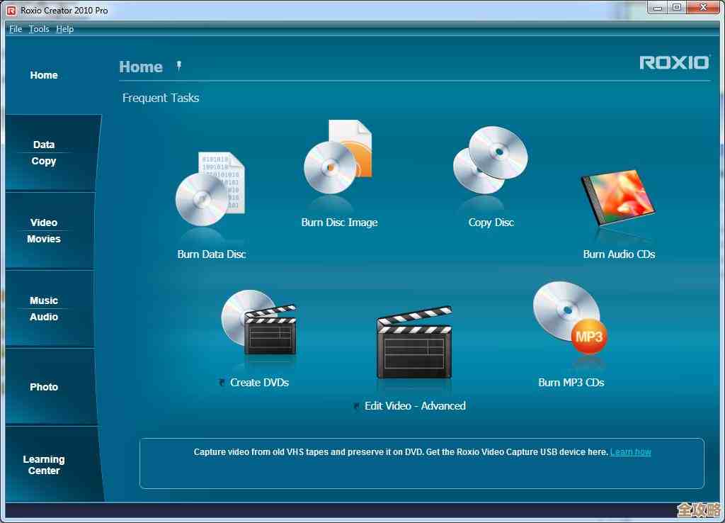Click the pin icon beside Home heading
Image resolution: width=725 pixels, height=523 pixels.
(x=179, y=66)
